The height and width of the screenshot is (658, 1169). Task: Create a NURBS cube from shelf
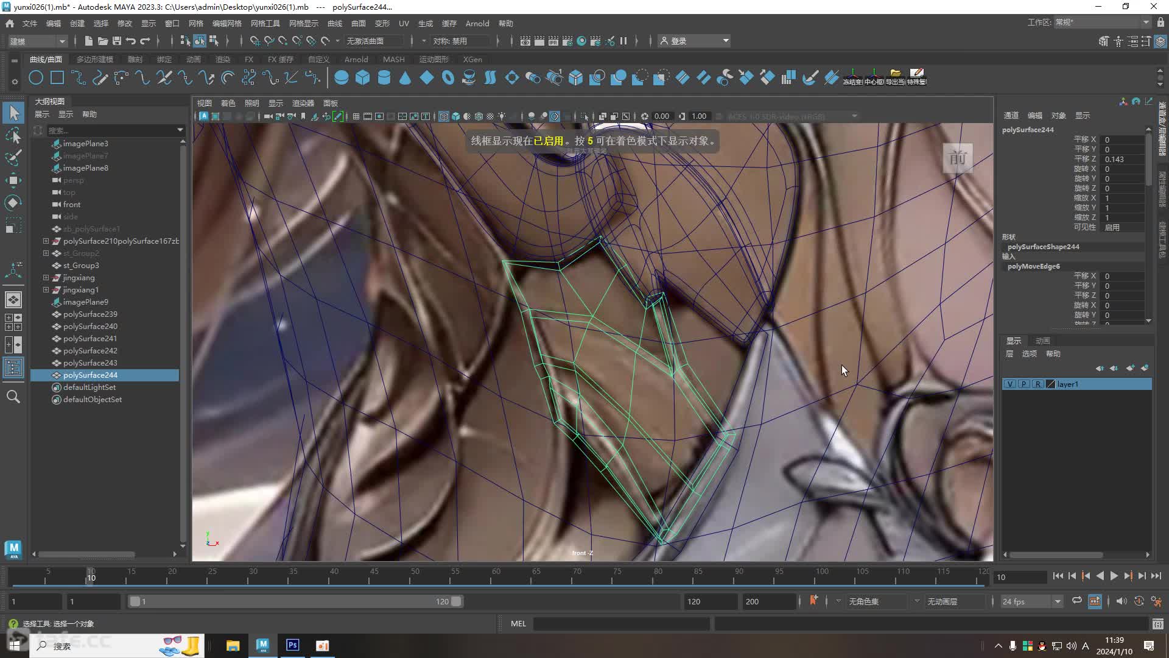363,78
